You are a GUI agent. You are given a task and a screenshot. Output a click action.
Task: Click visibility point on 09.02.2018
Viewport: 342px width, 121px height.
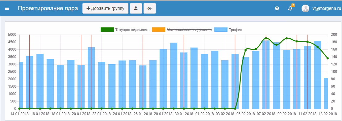[x=287, y=38]
